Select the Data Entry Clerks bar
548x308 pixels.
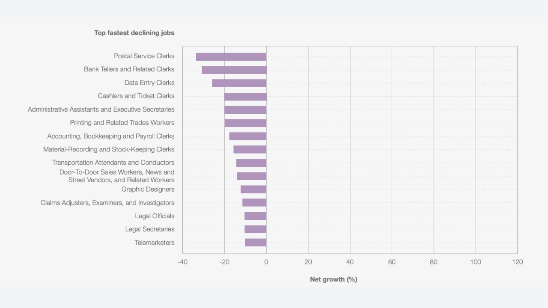[x=239, y=83]
